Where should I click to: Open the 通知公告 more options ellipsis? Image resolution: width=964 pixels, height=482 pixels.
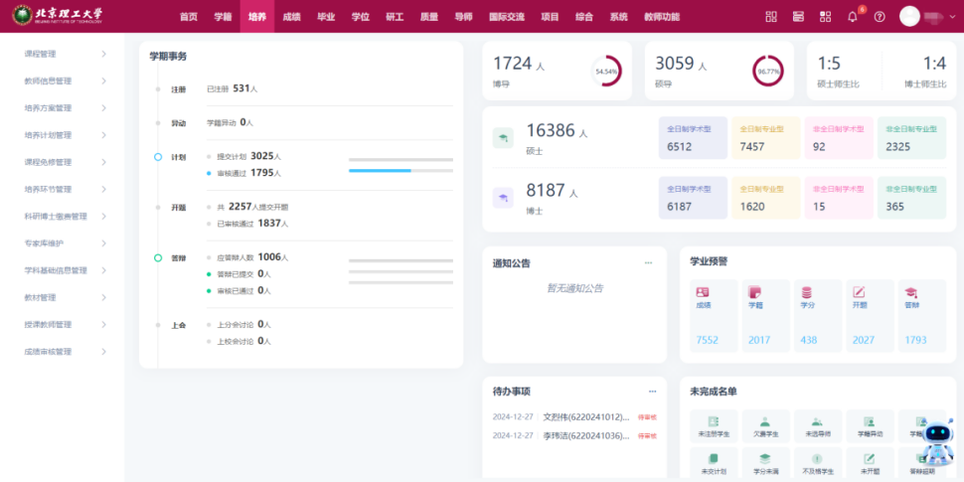coord(649,263)
